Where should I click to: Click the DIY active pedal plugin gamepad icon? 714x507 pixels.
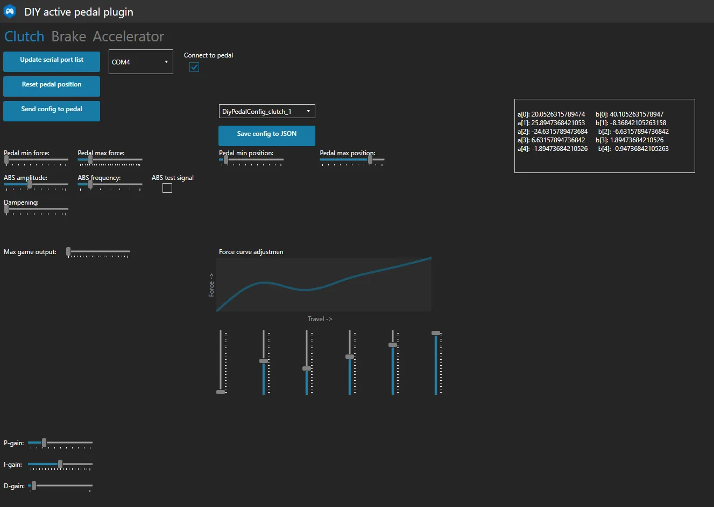coord(10,11)
